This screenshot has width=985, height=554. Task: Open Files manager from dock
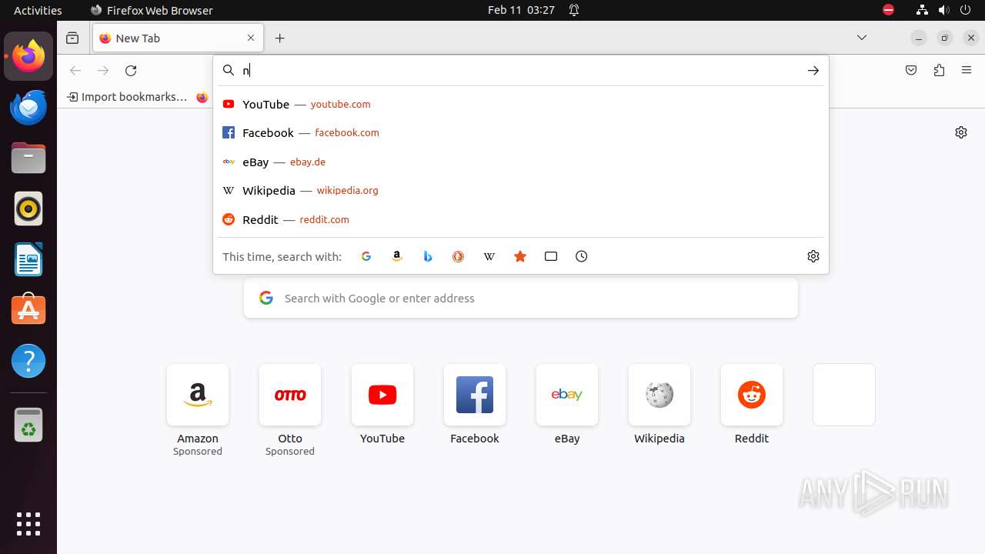28,158
